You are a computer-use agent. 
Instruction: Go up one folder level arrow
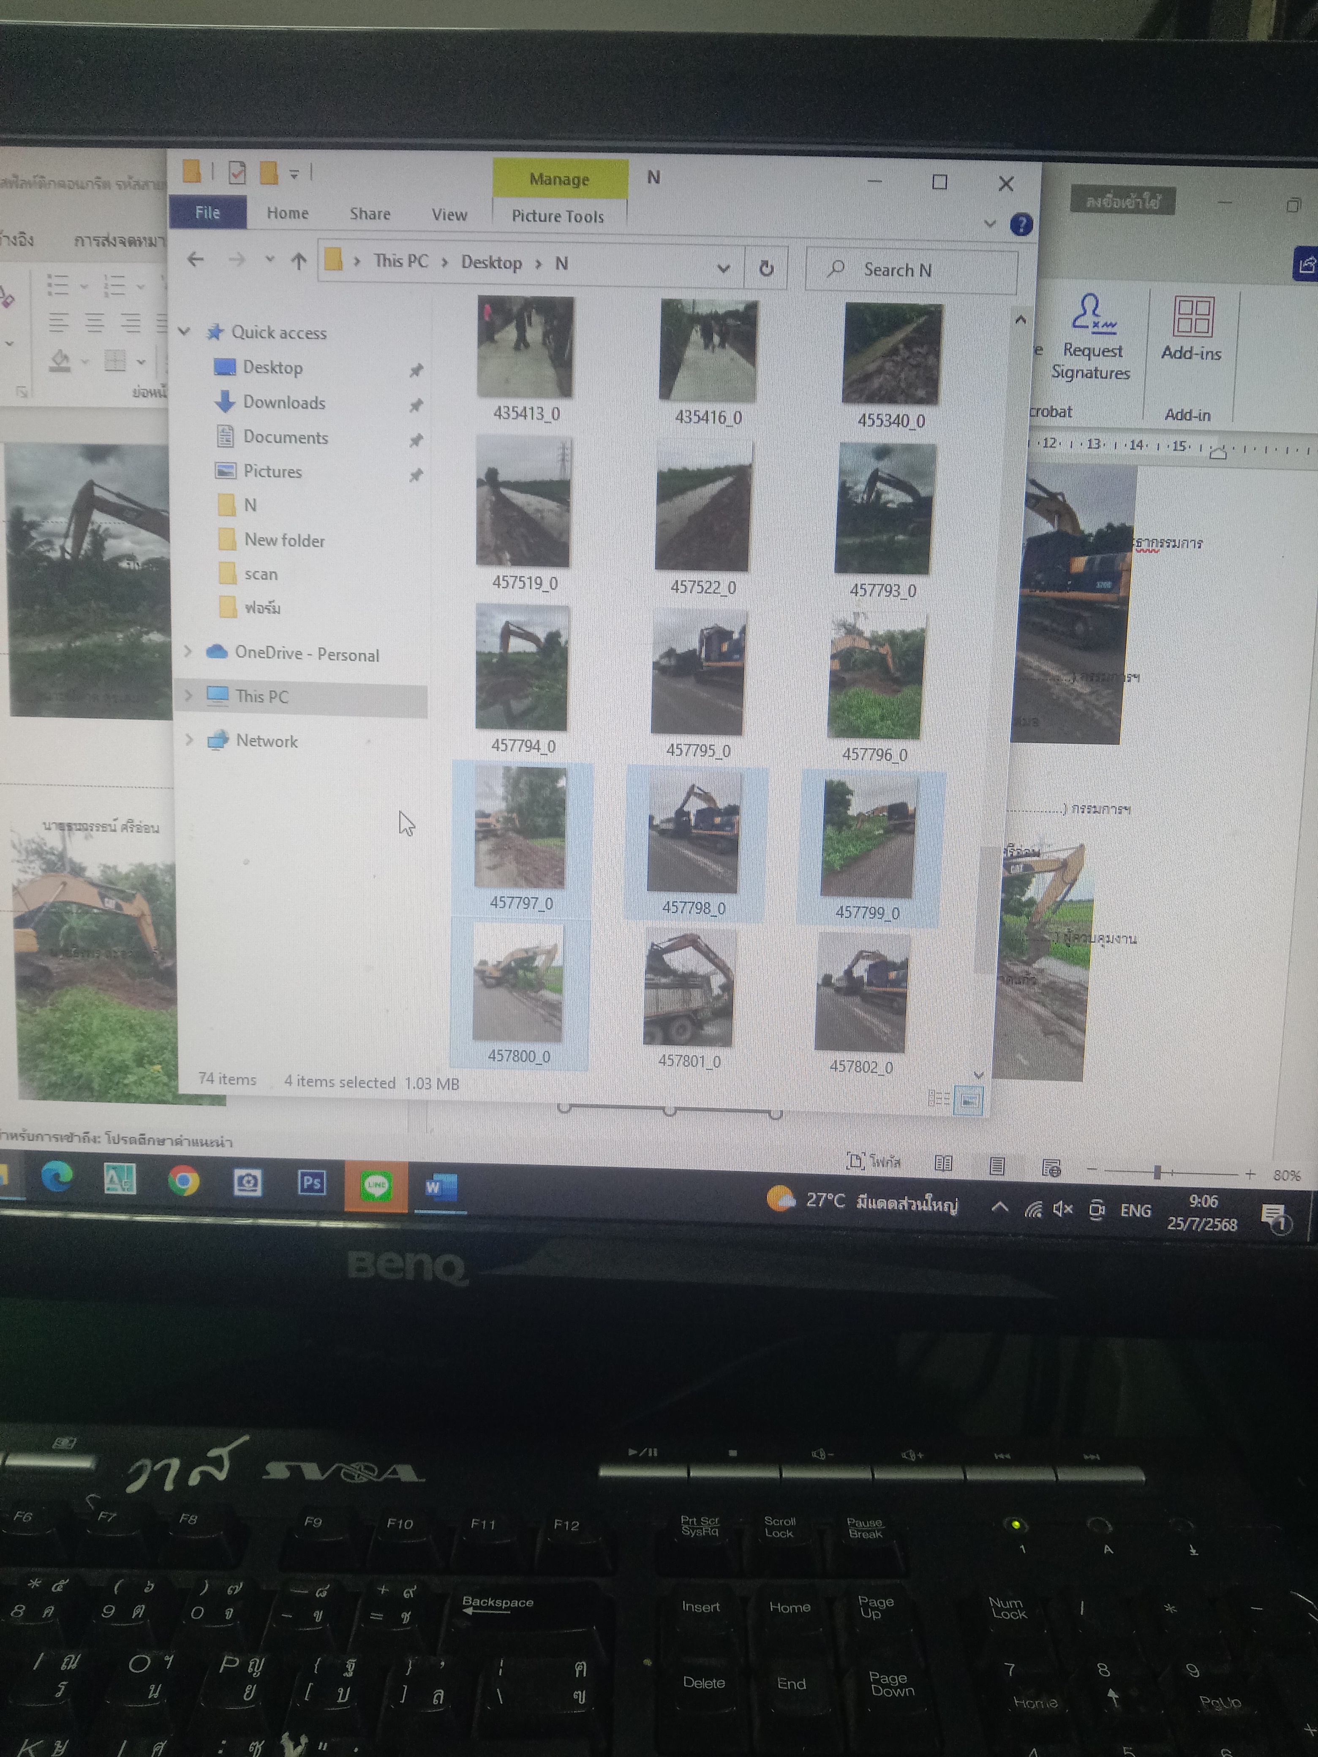[299, 261]
